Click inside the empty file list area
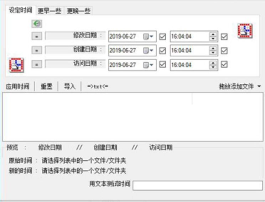 (132, 117)
